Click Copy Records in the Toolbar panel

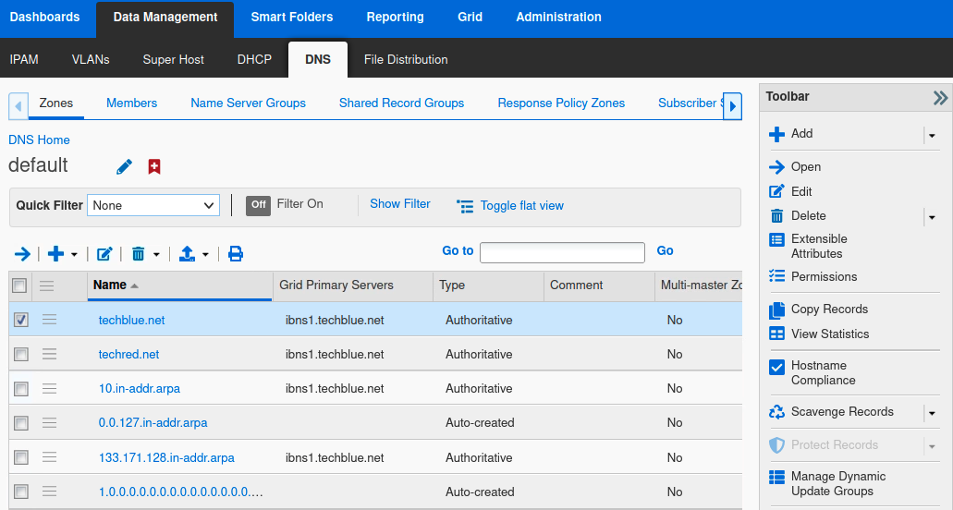(829, 309)
